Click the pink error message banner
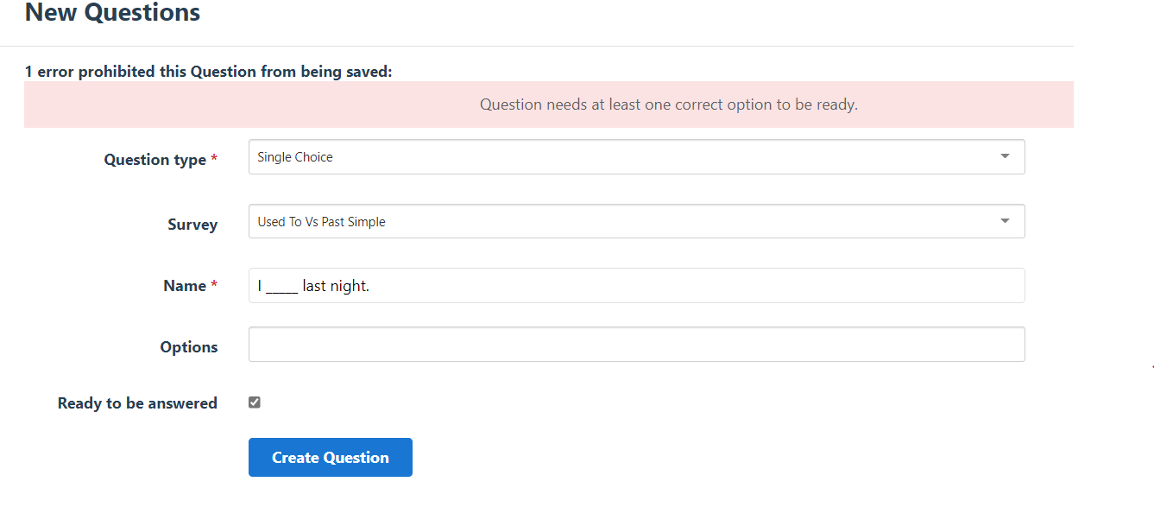The width and height of the screenshot is (1154, 526). (x=668, y=104)
